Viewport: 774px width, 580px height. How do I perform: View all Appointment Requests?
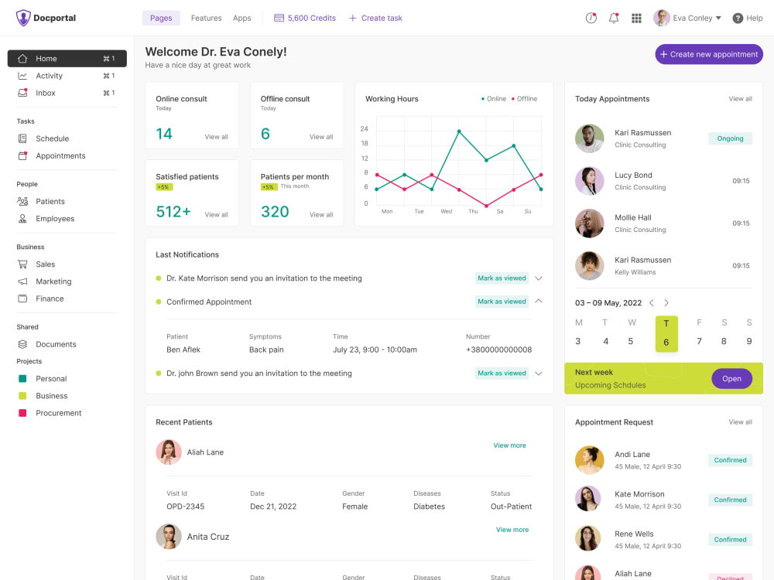(x=741, y=422)
